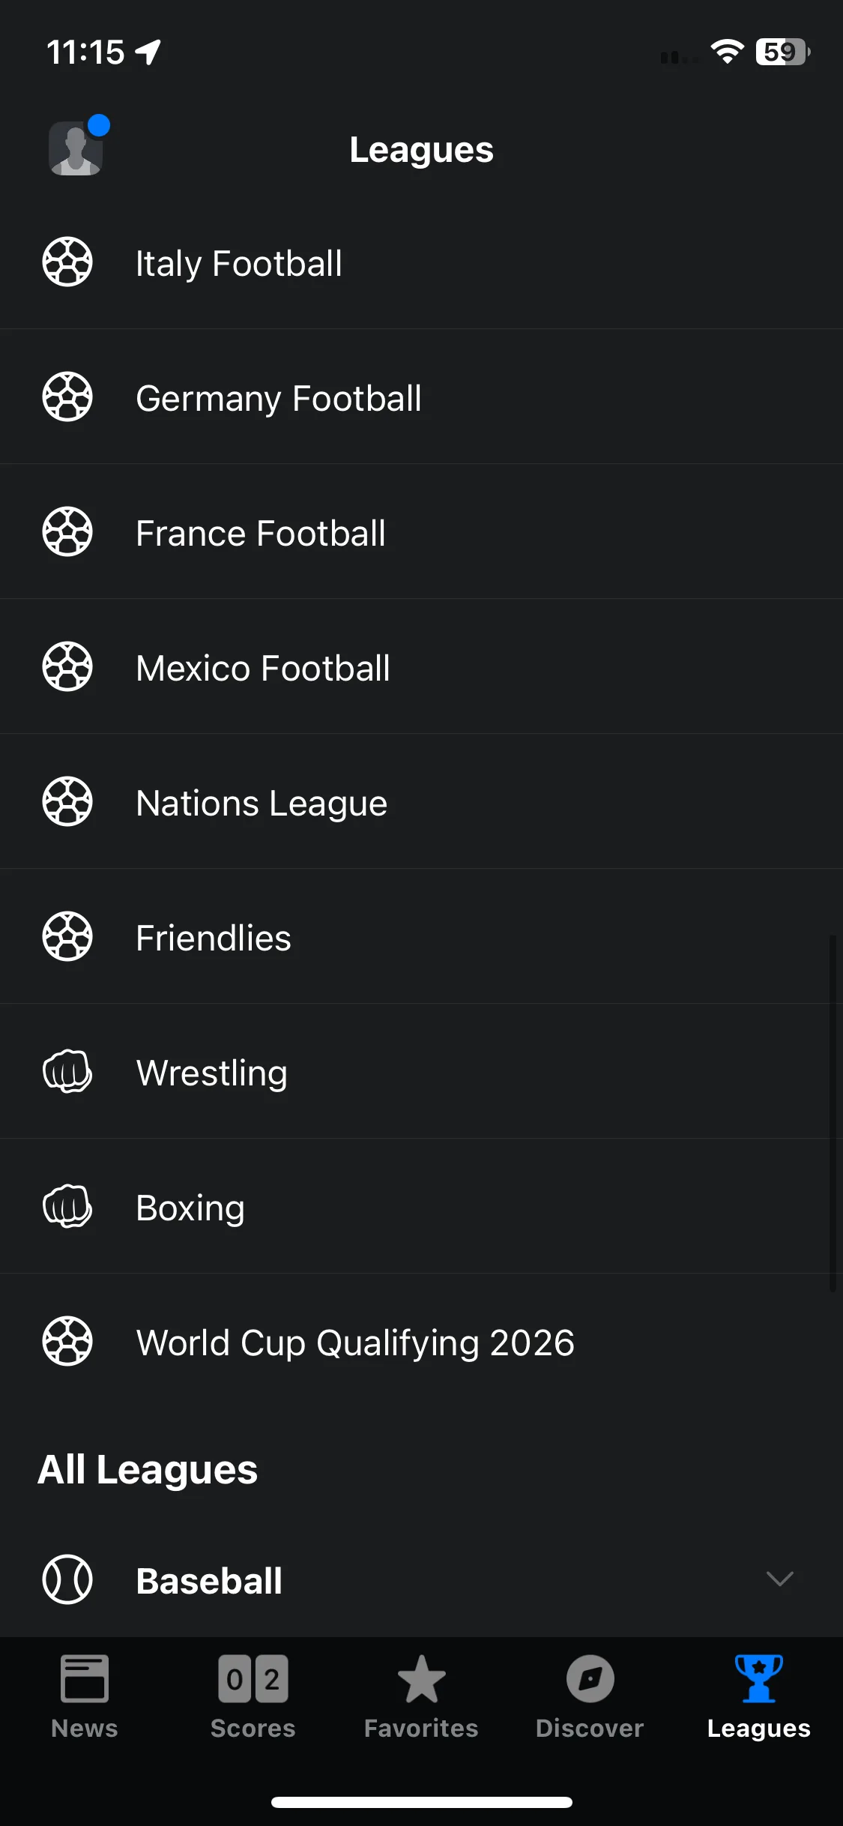Tap the soccer ball icon beside Friendlies
Viewport: 843px width, 1826px height.
67,936
